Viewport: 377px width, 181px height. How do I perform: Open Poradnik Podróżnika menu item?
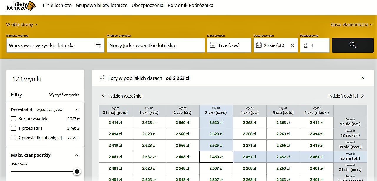(190, 5)
